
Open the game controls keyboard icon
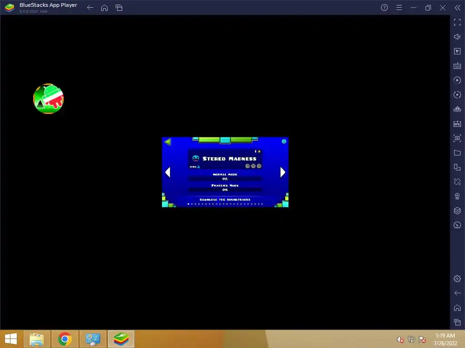(457, 66)
